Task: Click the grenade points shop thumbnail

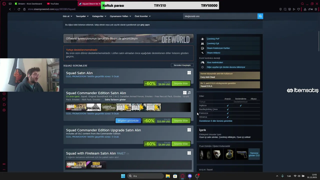Action: coord(229,154)
